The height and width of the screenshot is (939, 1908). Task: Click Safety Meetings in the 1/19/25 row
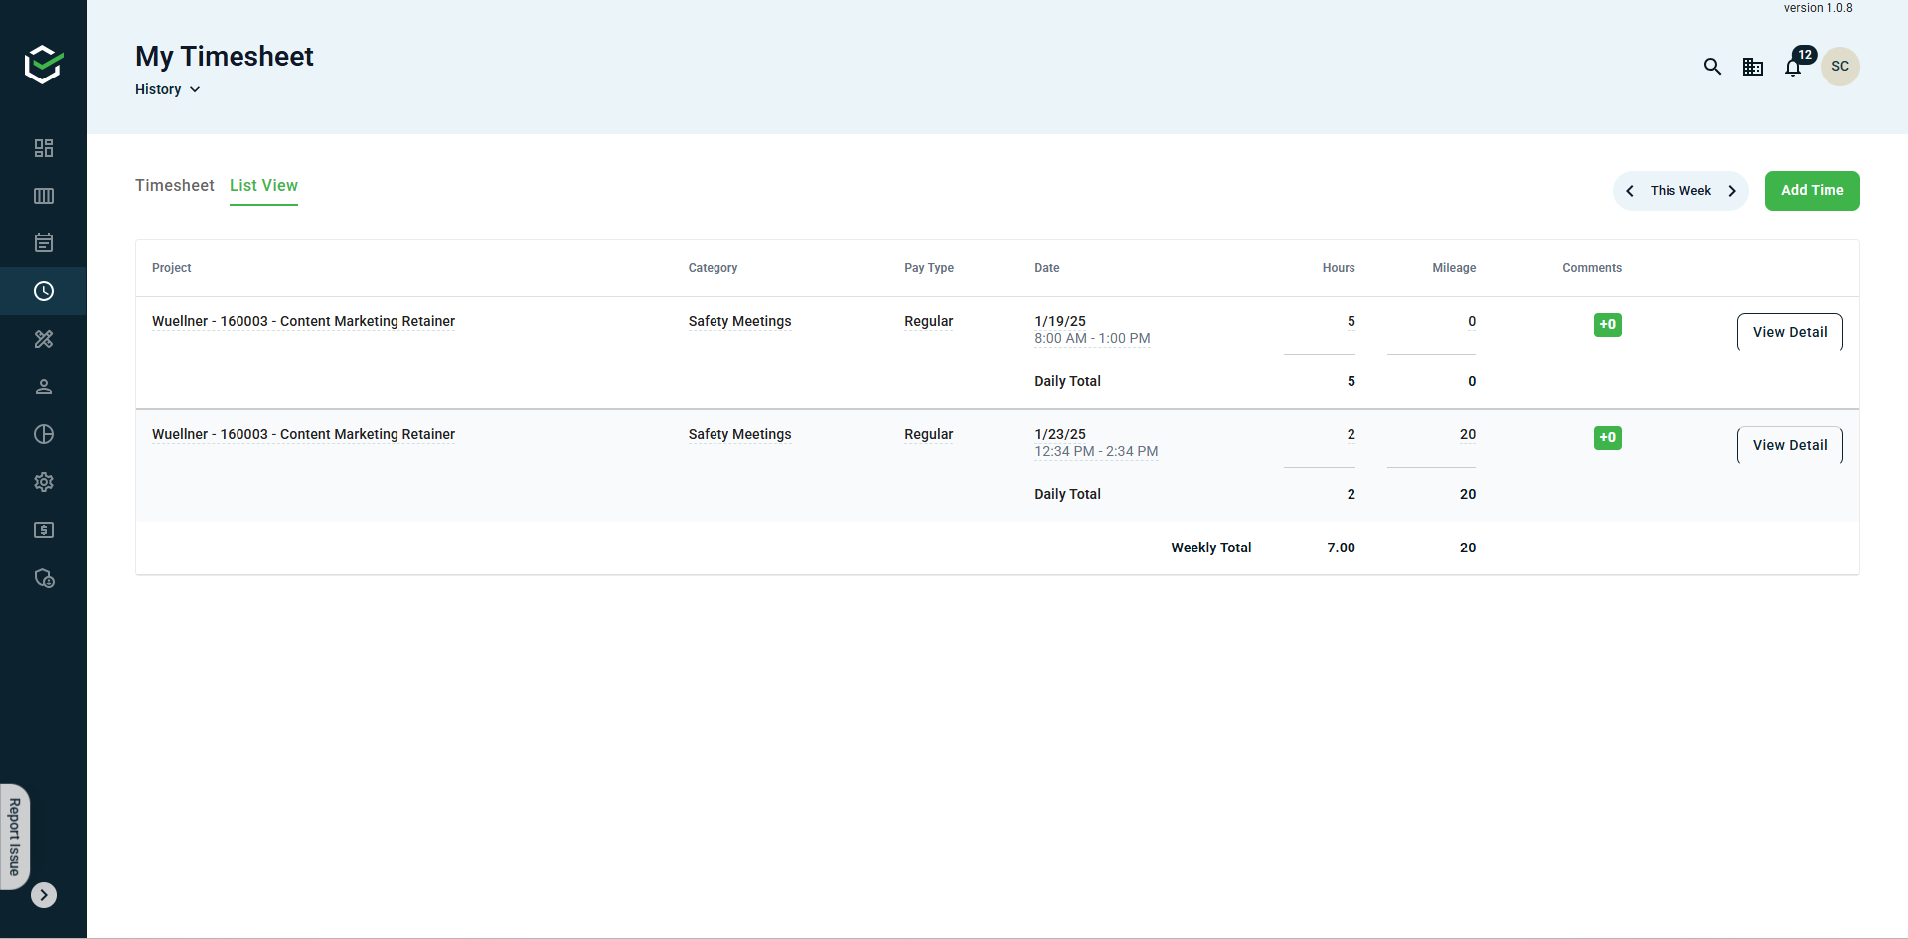click(740, 322)
